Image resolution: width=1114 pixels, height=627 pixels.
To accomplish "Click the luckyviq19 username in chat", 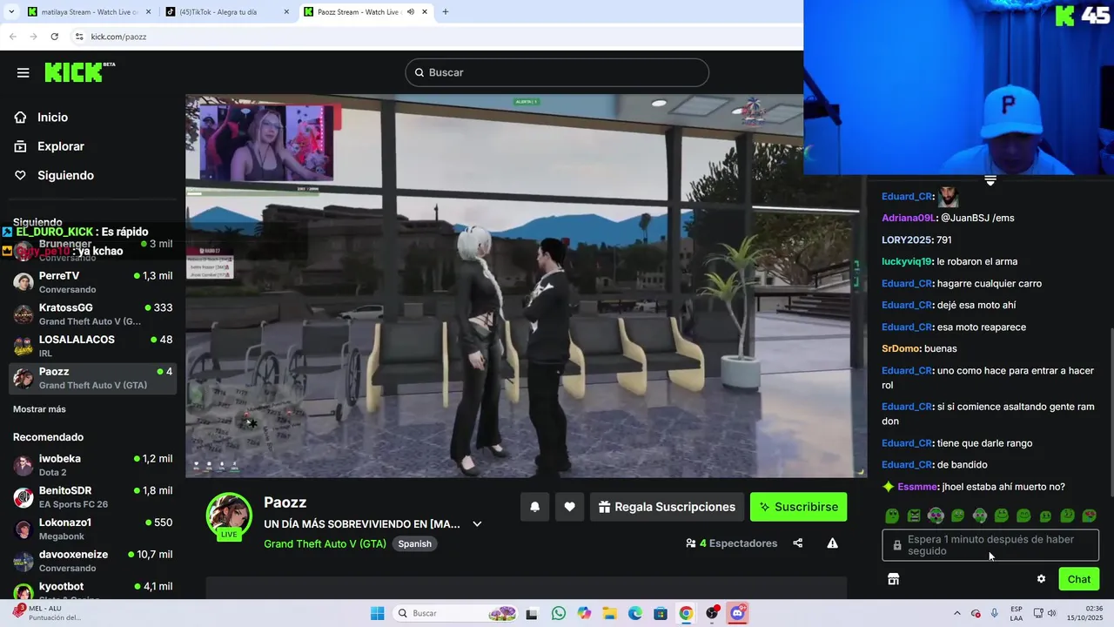I will tap(907, 261).
